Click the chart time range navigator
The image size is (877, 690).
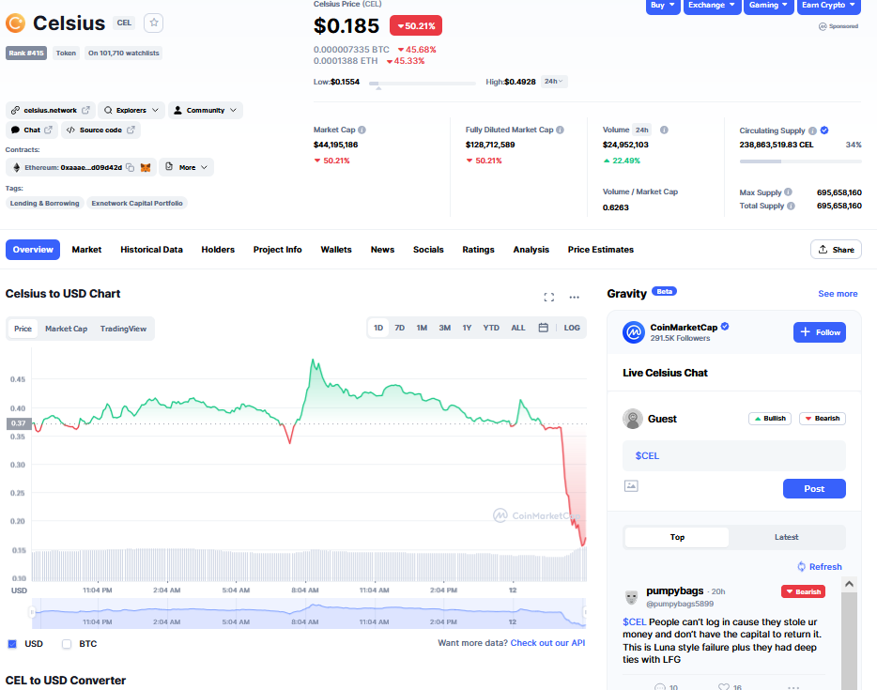309,613
